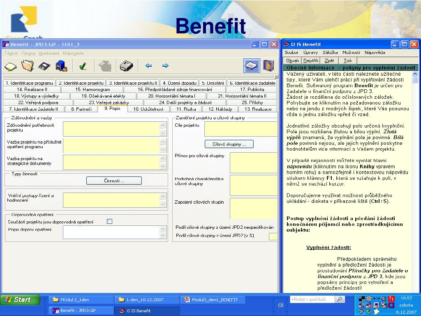The height and width of the screenshot is (316, 421).
Task: Click the O IS Benefit title book icon
Action: pos(287,44)
